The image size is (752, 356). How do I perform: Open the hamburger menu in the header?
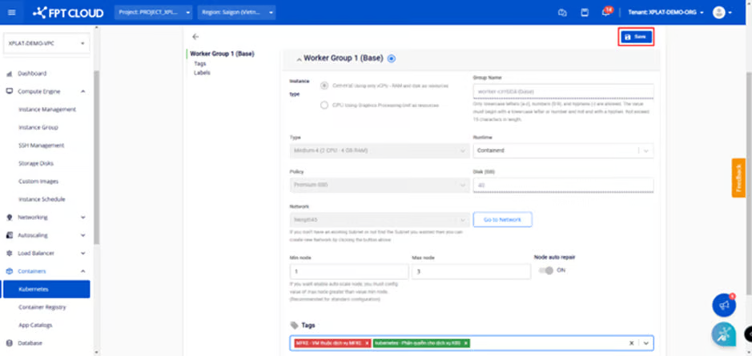coord(11,13)
